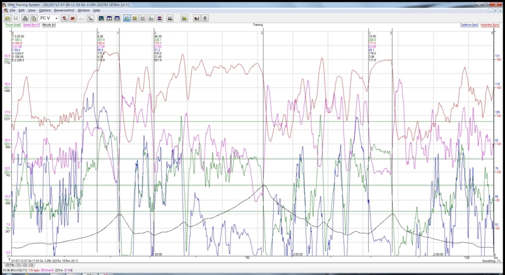
Task: Click the round gauge icon at toolbar end
Action: click(205, 18)
